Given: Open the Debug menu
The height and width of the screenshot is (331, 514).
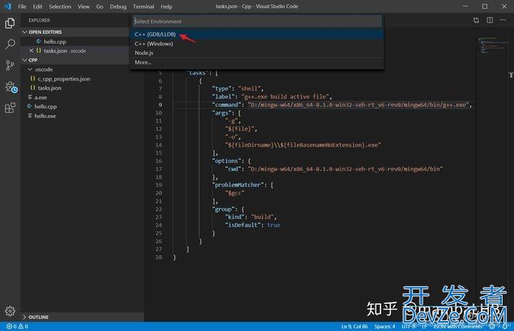Looking at the screenshot, I should click(x=118, y=6).
